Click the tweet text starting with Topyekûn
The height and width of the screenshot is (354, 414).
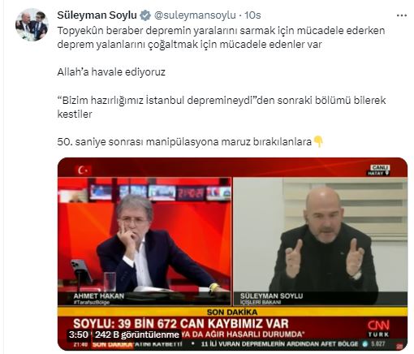coord(221,37)
